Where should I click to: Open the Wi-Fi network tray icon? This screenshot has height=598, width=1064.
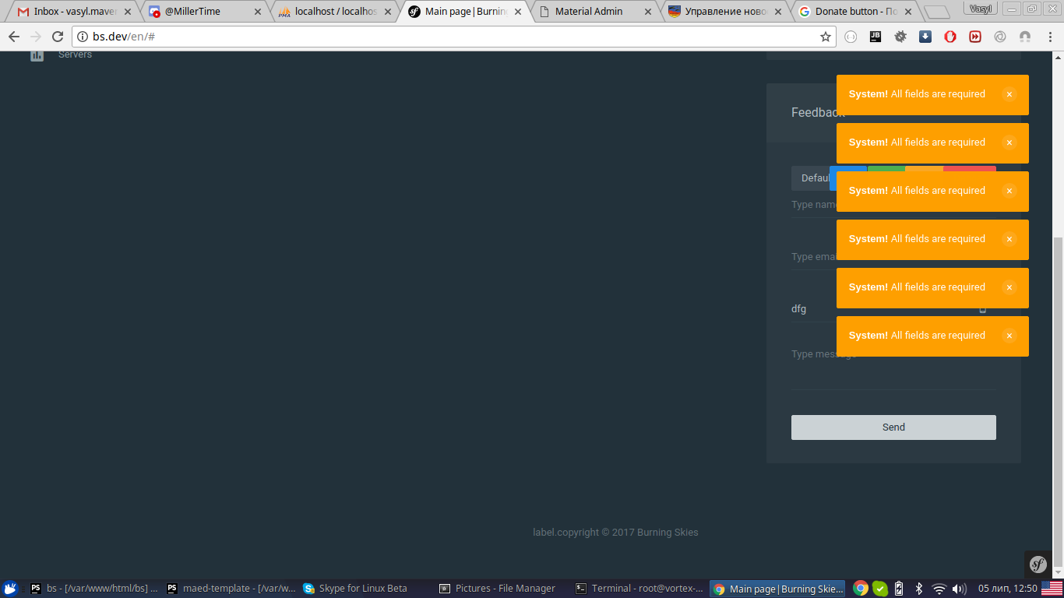(x=939, y=589)
